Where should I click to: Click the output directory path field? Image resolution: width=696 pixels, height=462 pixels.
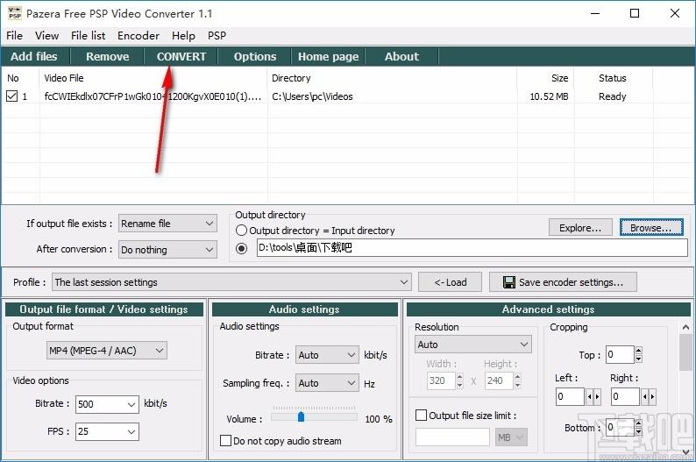472,247
